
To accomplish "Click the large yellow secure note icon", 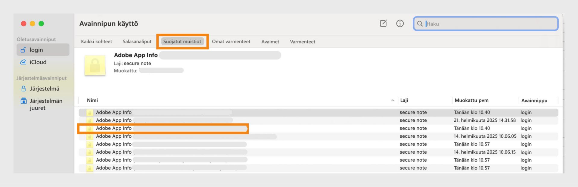I will pos(95,65).
